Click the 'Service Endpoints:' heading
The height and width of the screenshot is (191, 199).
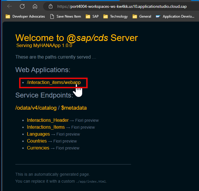(x=44, y=95)
